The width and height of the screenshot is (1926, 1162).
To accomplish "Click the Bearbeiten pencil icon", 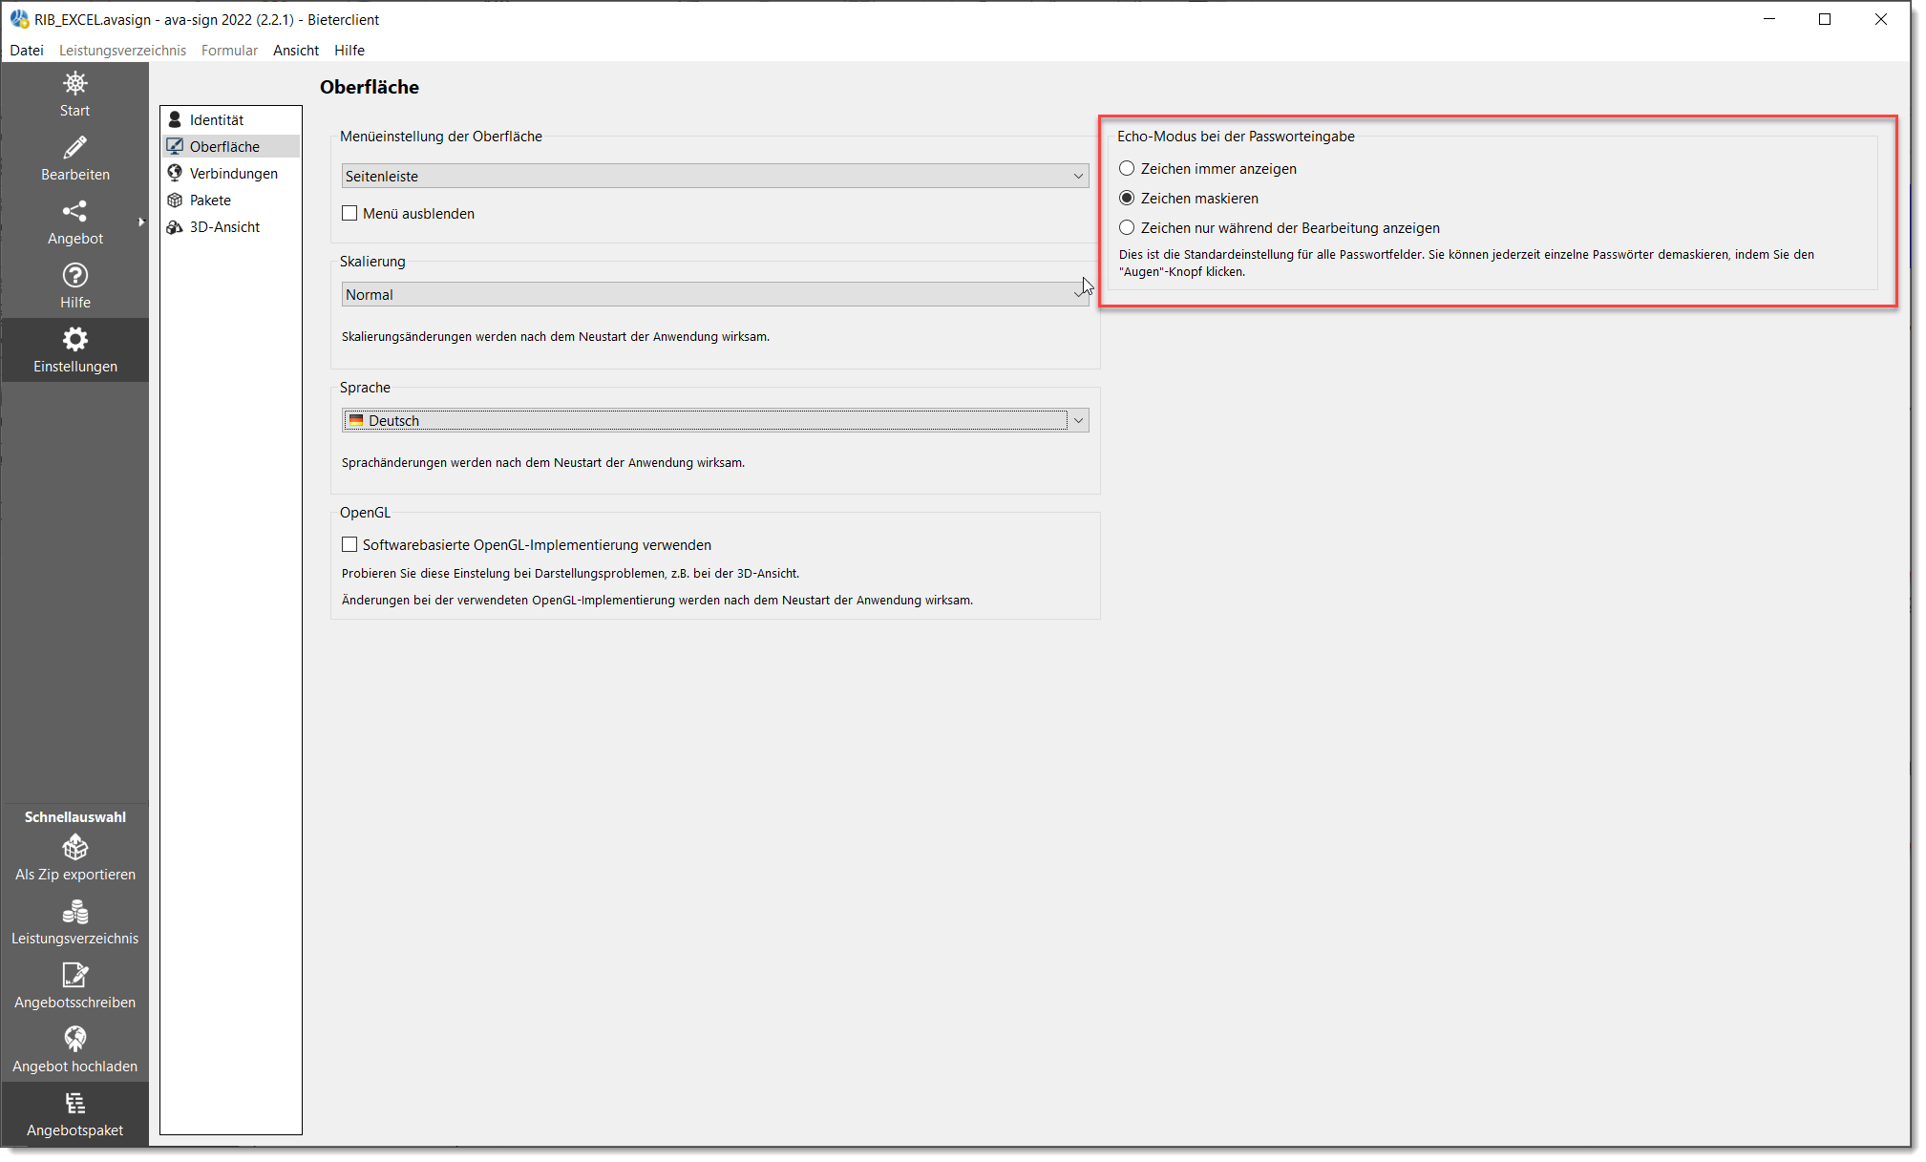I will tap(74, 147).
